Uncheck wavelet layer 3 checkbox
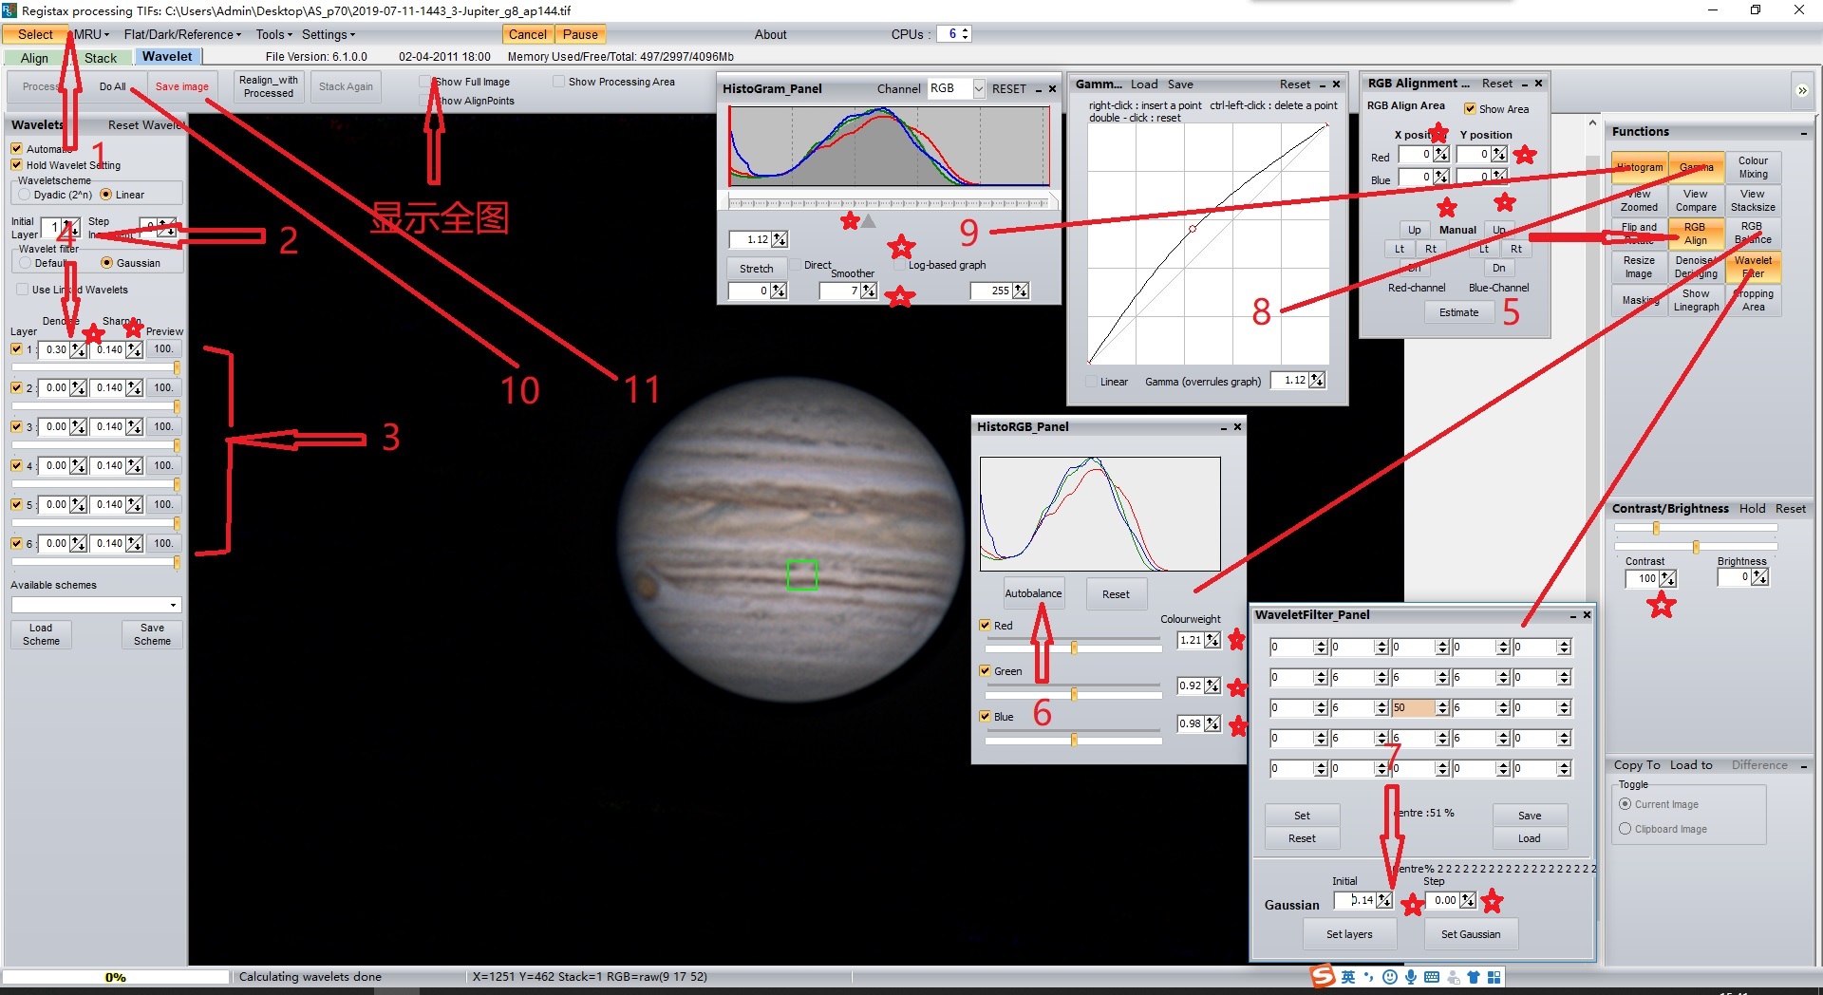This screenshot has height=995, width=1823. tap(16, 427)
